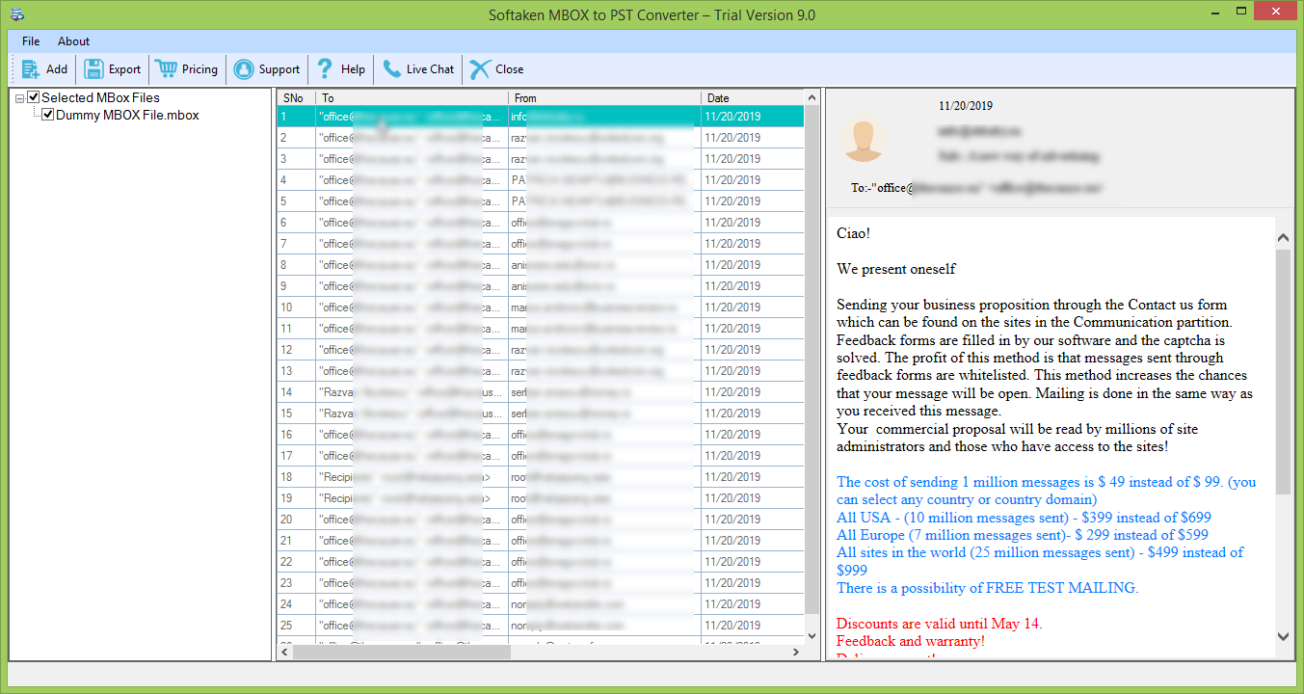Screen dimensions: 1304x694
Task: Start Live Chat with the phone icon
Action: (x=389, y=68)
